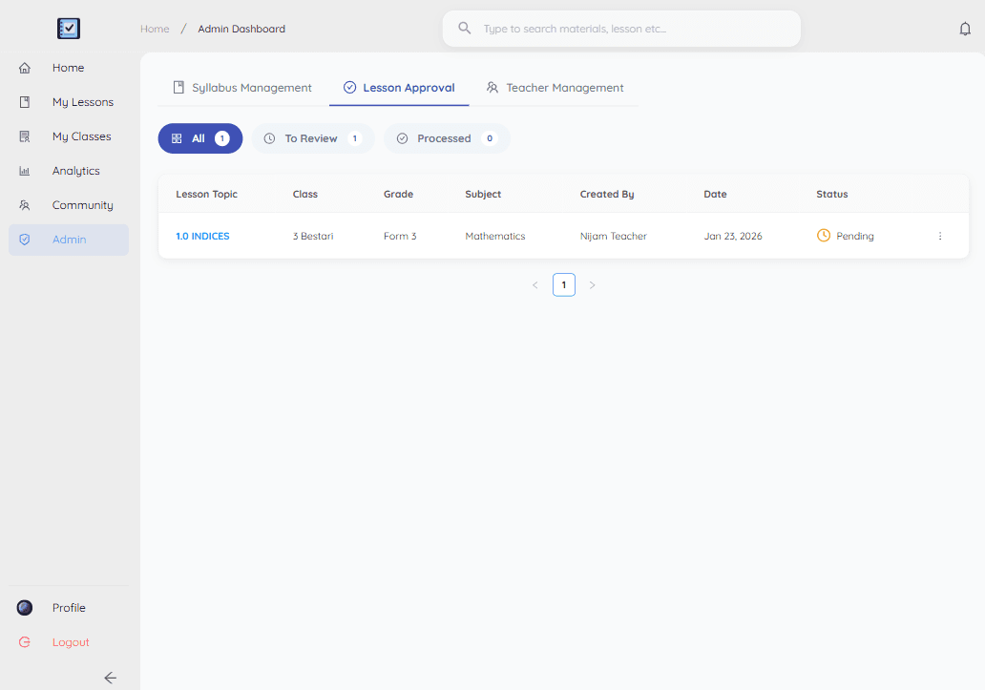Select the All filter pill

tap(199, 138)
